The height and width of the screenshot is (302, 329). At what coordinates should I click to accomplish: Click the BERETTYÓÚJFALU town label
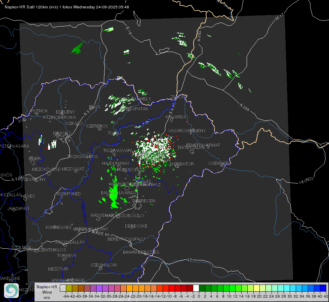tap(126, 239)
